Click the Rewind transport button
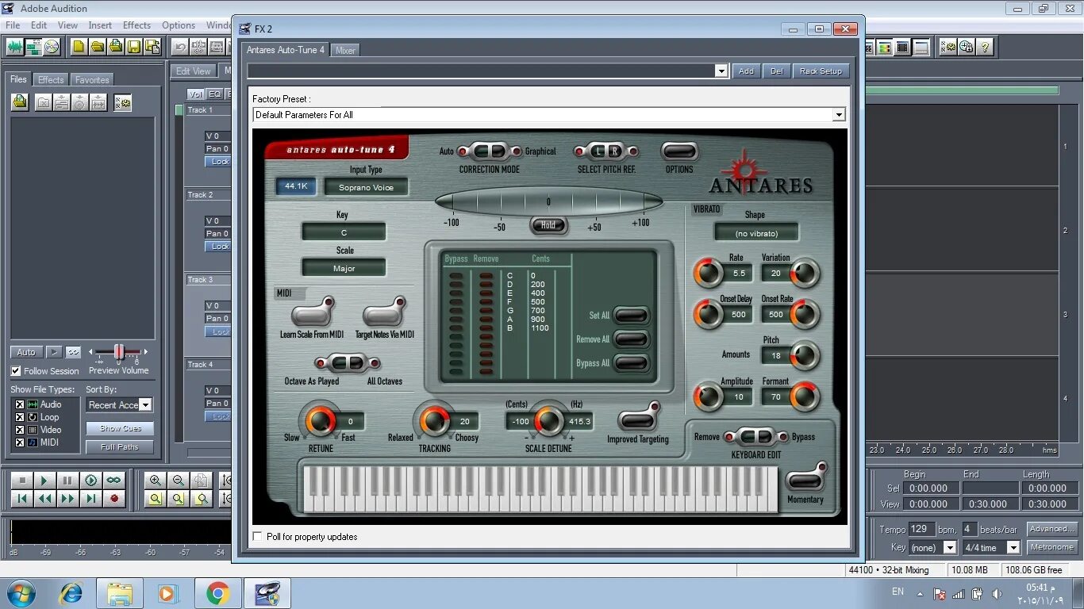Image resolution: width=1084 pixels, height=609 pixels. point(44,499)
